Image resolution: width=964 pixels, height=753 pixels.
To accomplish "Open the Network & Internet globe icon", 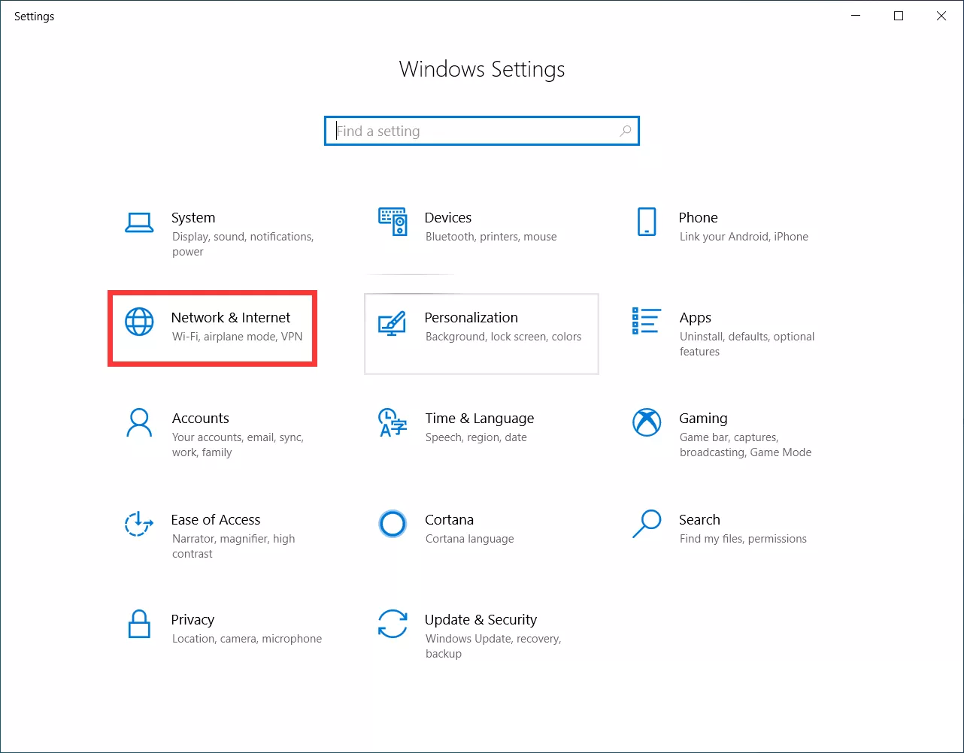I will (139, 322).
